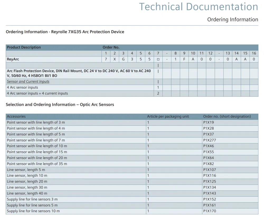Viewport: 264px width, 216px height.
Task: Click order number 'P1X161'
Action: [x=209, y=205]
